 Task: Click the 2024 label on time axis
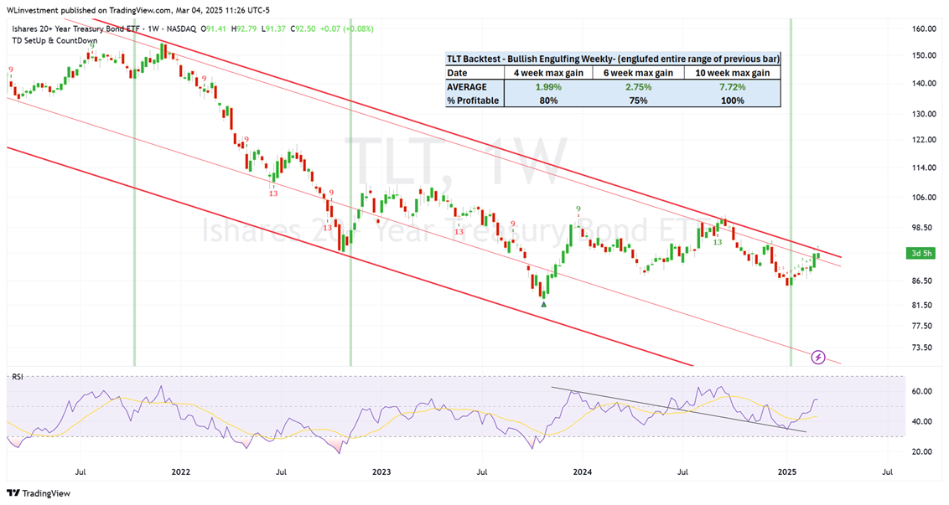click(x=583, y=472)
